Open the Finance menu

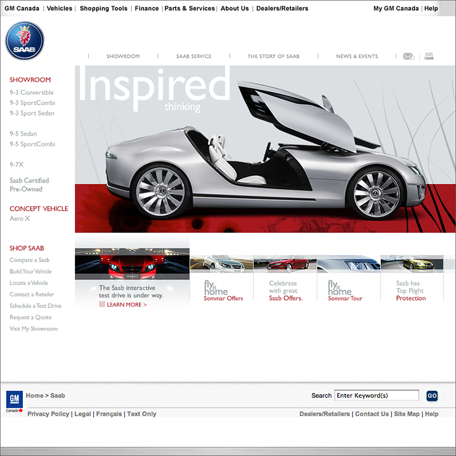[x=146, y=9]
